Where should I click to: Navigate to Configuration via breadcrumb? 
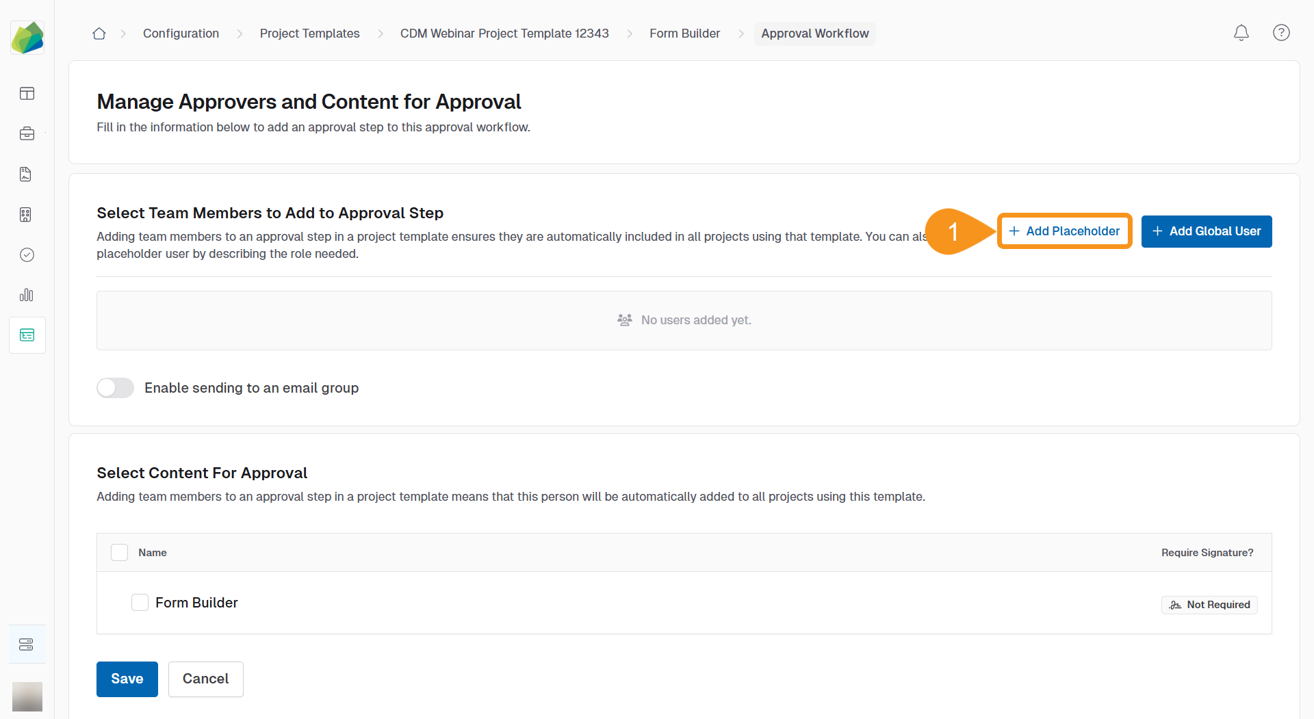[x=181, y=33]
